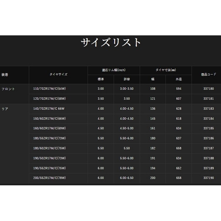Click the 許容 sub-header
This screenshot has height=221, width=221.
tap(127, 79)
